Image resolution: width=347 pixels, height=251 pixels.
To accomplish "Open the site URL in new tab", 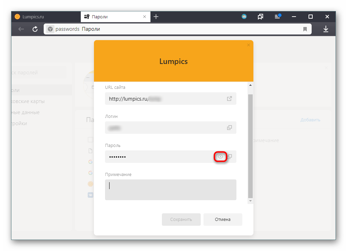I will point(229,99).
